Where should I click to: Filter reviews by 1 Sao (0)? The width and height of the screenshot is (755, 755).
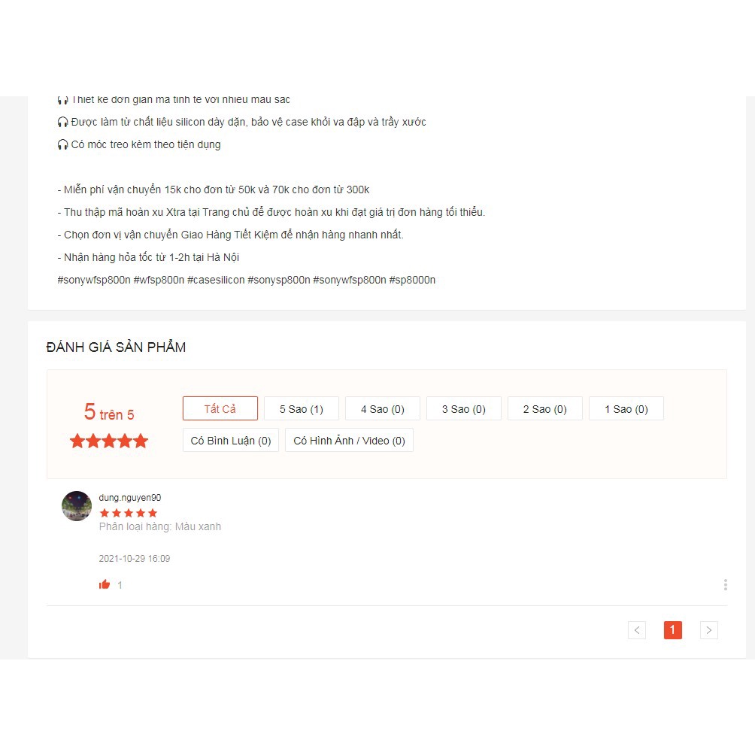click(626, 409)
